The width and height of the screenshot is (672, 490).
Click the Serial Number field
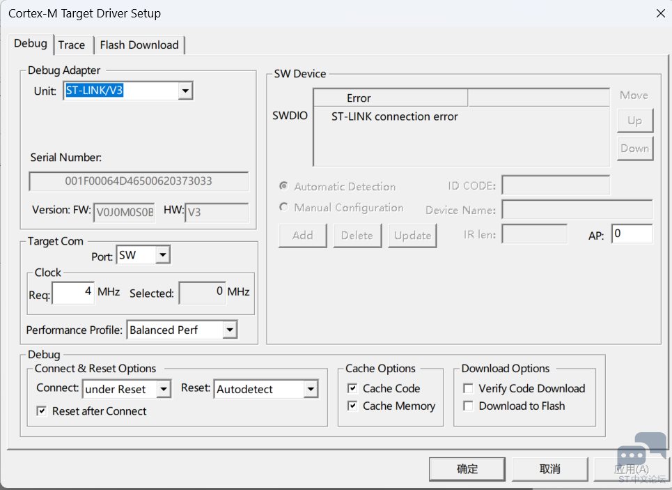[x=139, y=181]
